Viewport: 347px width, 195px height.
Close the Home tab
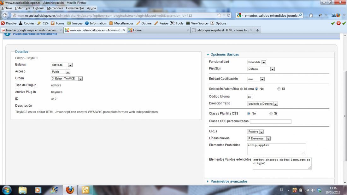tap(188, 30)
